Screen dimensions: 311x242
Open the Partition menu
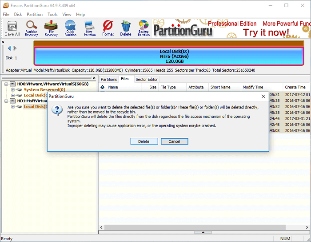coord(35,15)
